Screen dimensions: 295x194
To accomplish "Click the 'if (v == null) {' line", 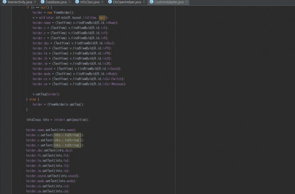I will [39, 7].
